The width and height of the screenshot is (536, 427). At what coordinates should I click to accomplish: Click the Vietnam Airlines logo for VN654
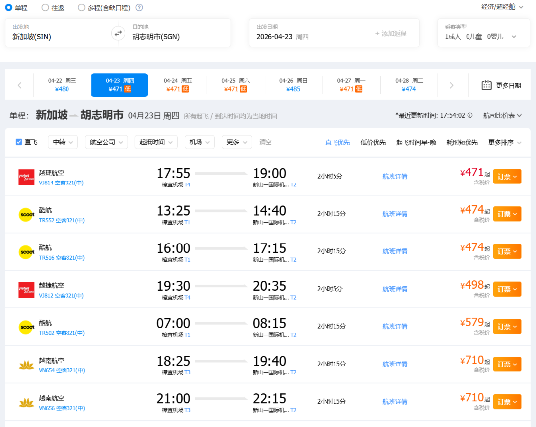click(x=26, y=365)
